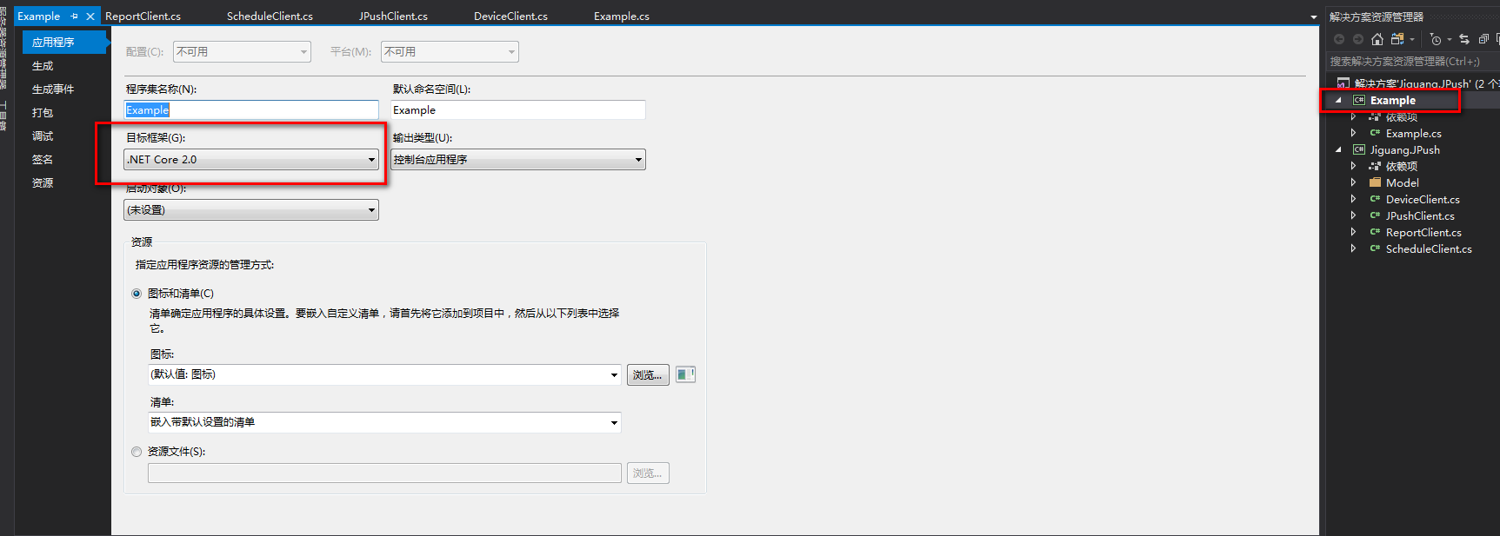Click the C# project icon of Jiguang.JPush
Viewport: 1500px width, 536px height.
[x=1359, y=149]
